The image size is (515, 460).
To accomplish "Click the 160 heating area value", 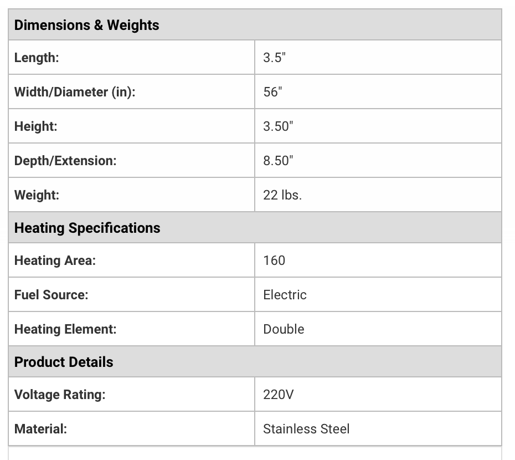I will click(x=274, y=260).
